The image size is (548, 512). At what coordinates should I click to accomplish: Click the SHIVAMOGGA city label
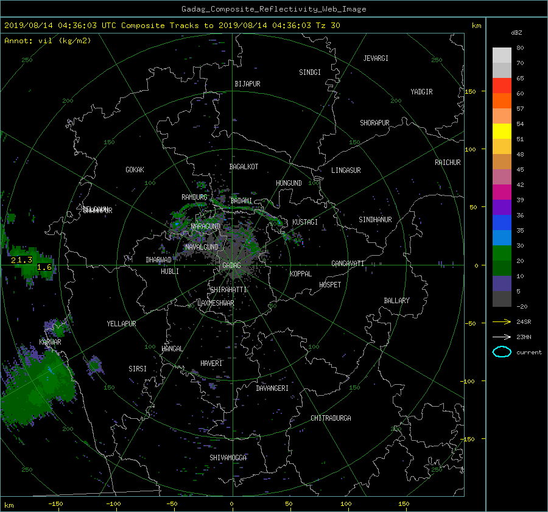coord(228,458)
